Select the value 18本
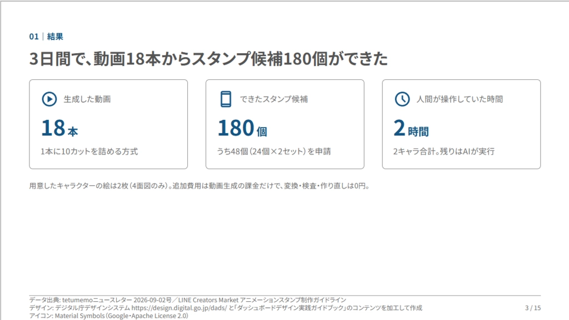 point(59,128)
